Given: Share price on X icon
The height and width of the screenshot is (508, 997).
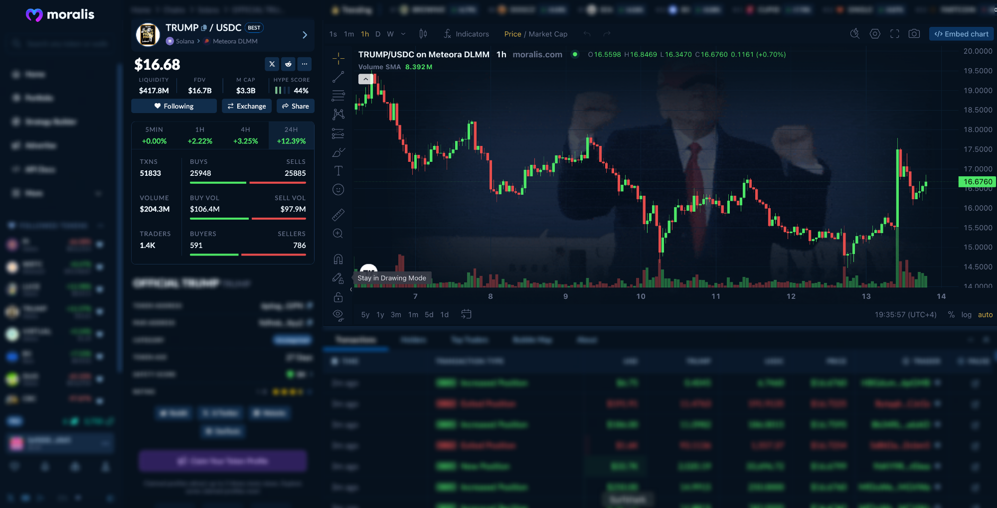Looking at the screenshot, I should (272, 64).
